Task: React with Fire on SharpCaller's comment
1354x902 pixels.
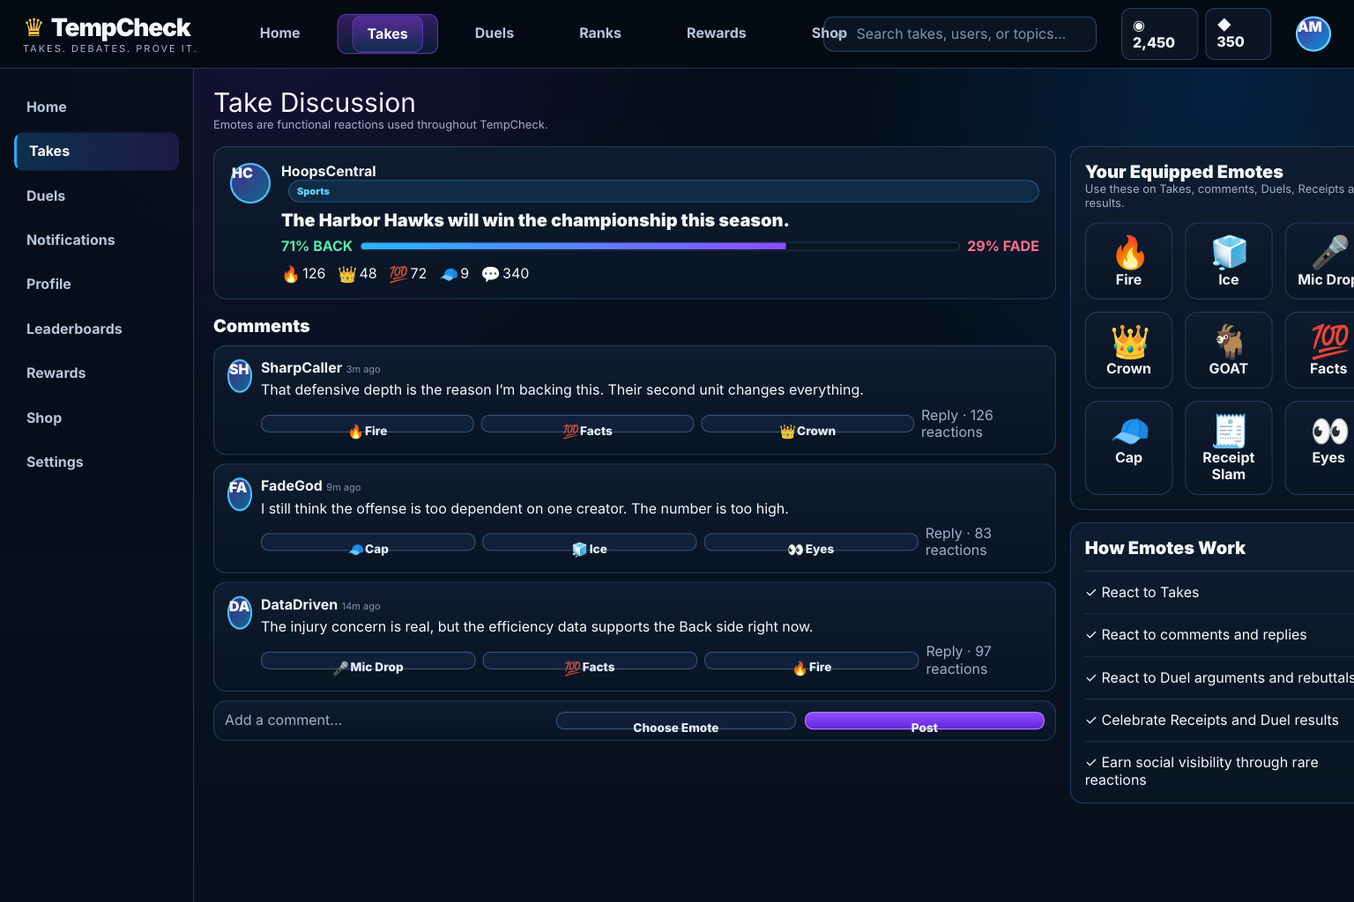Action: pyautogui.click(x=368, y=425)
